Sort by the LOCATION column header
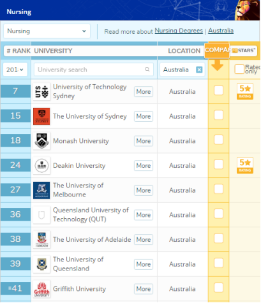The height and width of the screenshot is (303, 261). [x=184, y=51]
